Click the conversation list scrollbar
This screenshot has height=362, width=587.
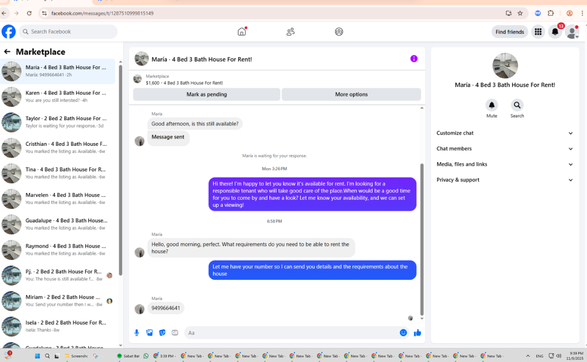tap(121, 170)
